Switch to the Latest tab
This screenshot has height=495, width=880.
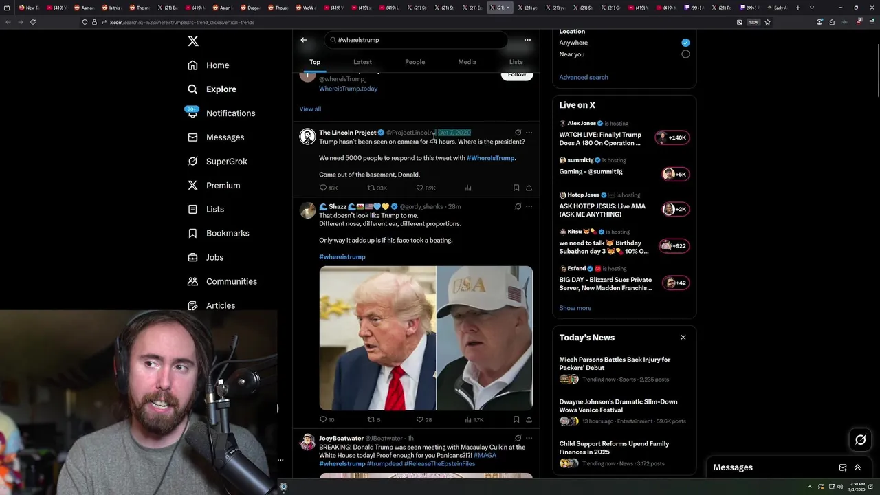click(362, 62)
